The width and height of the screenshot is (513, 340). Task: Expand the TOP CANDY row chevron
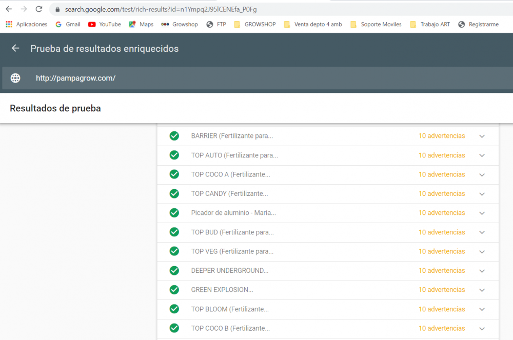tap(482, 194)
